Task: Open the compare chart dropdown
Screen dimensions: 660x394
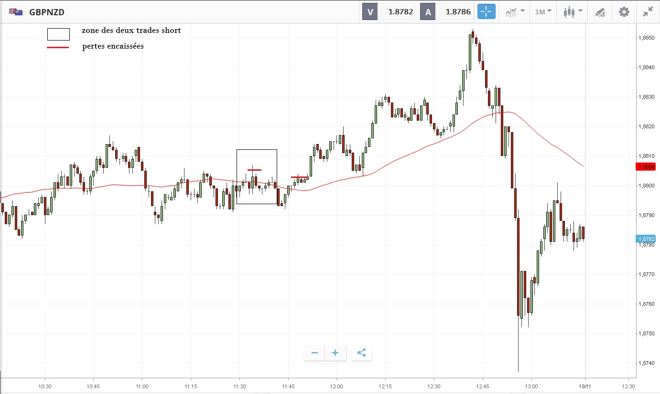Action: pos(515,12)
